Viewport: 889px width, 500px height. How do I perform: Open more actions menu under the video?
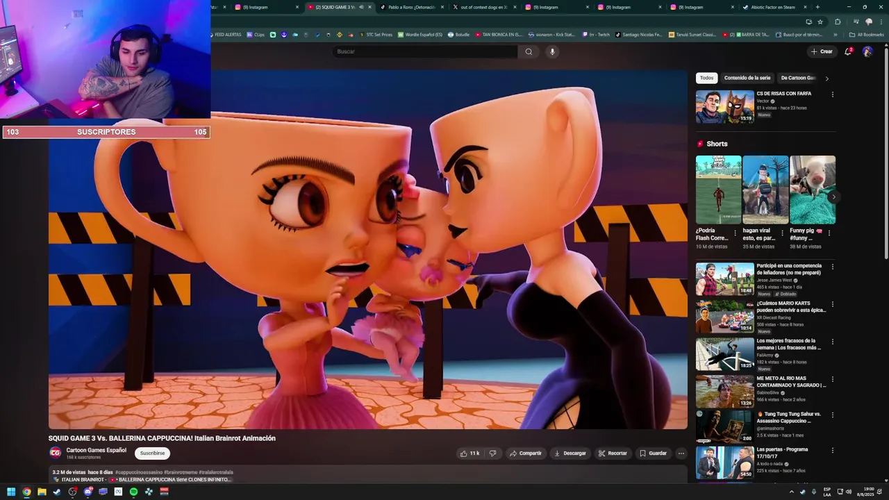(x=681, y=453)
